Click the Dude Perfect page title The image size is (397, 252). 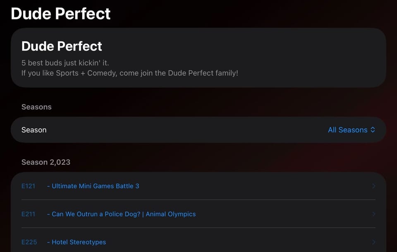pyautogui.click(x=60, y=13)
